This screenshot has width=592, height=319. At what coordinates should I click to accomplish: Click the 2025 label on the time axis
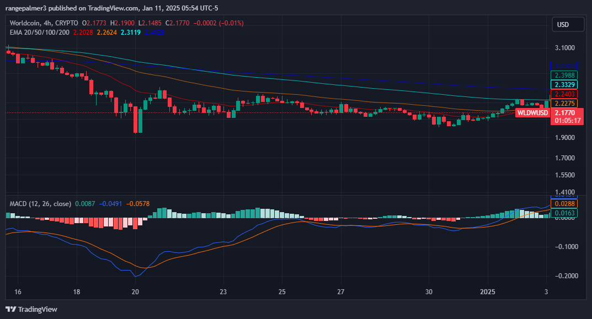[489, 291]
